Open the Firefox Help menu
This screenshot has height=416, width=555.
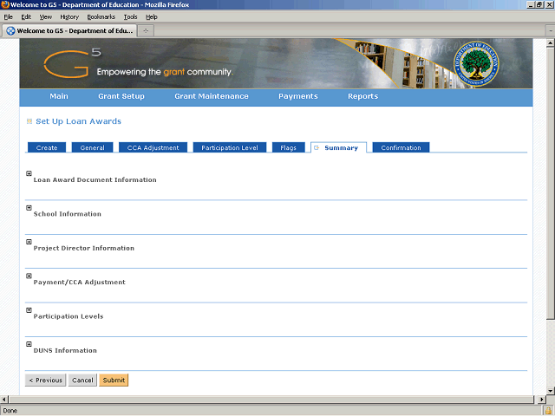point(152,16)
